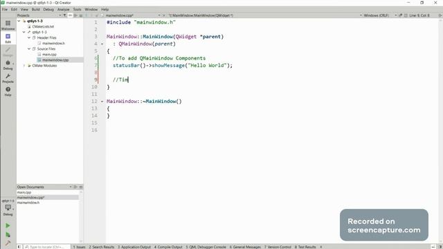Toggle the left sidebar visibility button
Screen dimensions: 443x249
19,247
